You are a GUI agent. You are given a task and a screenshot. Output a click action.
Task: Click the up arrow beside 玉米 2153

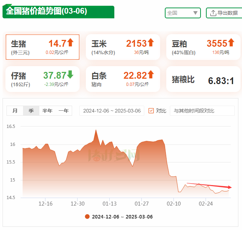pos(151,42)
